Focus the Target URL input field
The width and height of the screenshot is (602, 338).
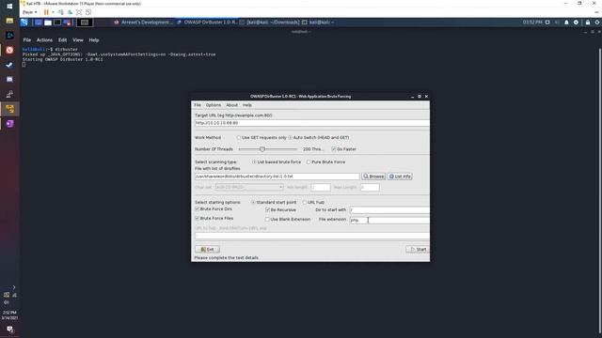[311, 123]
